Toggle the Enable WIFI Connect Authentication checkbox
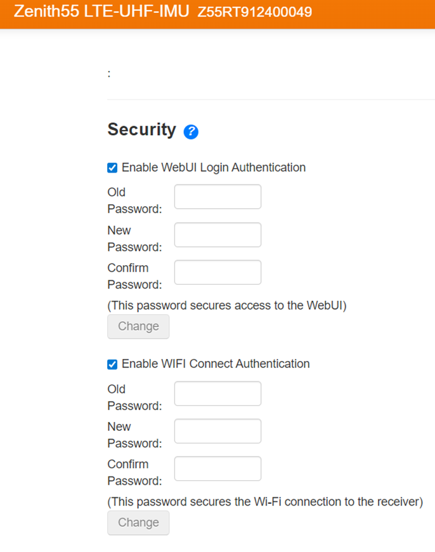This screenshot has height=552, width=435. (x=112, y=364)
